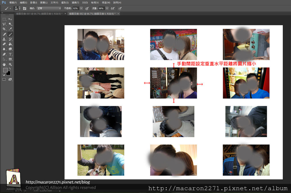Open the 編輯(E) menu

(23, 3)
